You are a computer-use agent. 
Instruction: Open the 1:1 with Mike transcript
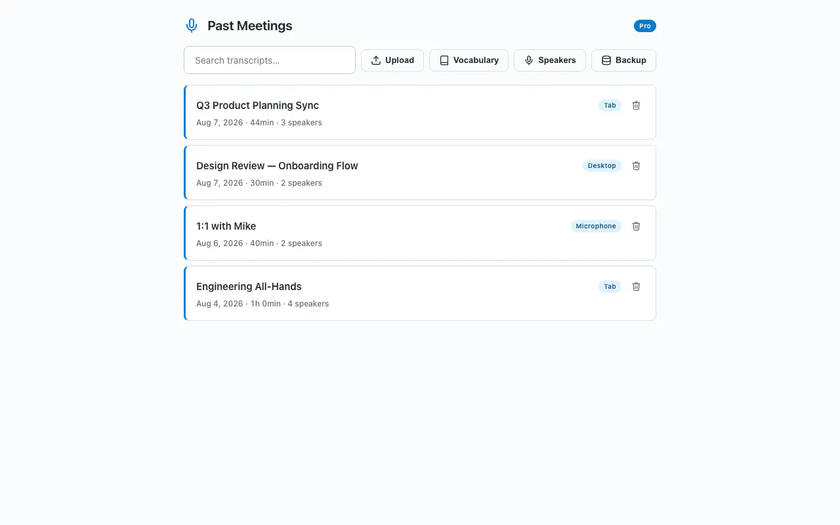click(x=420, y=233)
